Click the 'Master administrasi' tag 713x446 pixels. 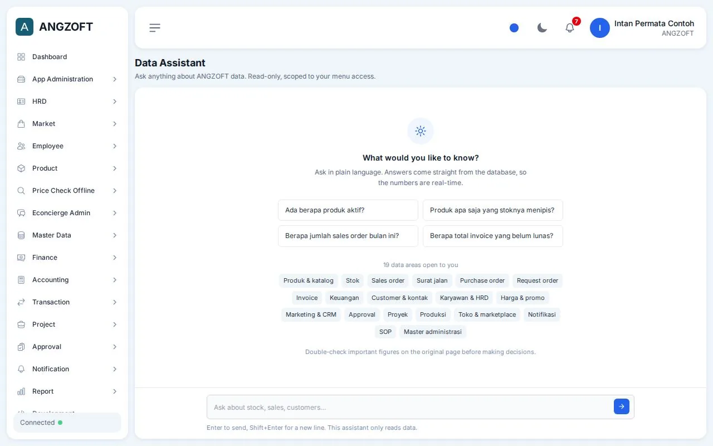click(x=433, y=332)
